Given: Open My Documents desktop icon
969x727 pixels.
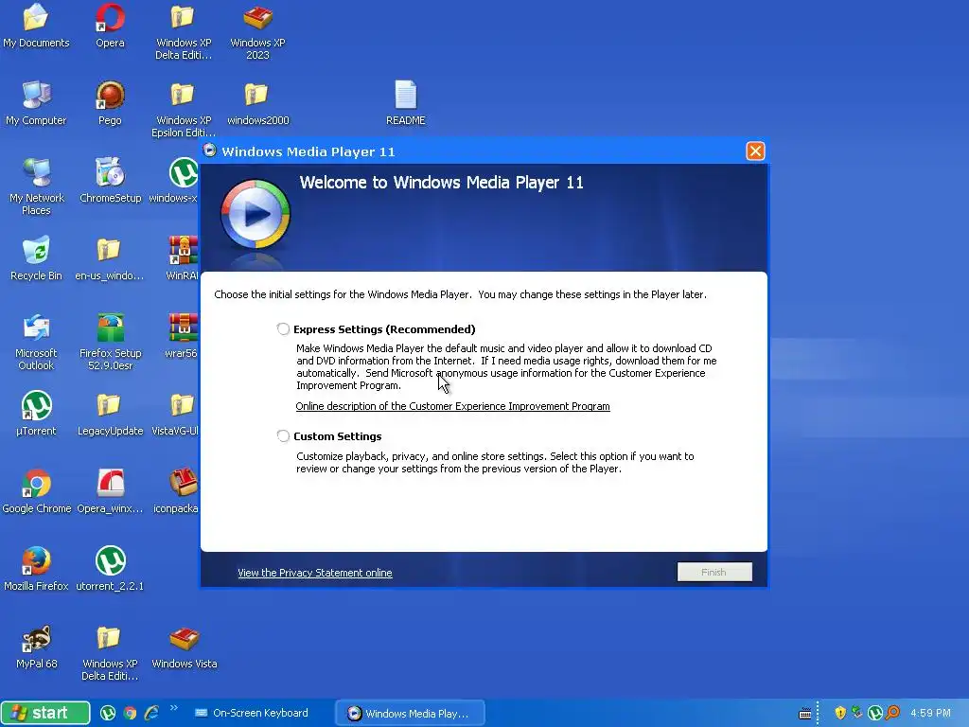Looking at the screenshot, I should 36,26.
